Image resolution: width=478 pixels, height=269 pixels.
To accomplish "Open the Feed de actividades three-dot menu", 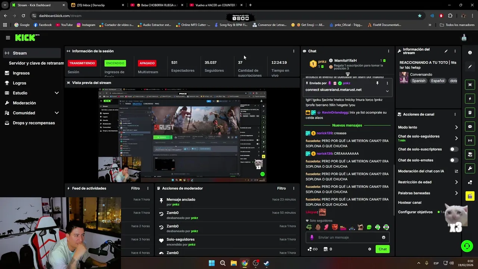I will point(148,189).
